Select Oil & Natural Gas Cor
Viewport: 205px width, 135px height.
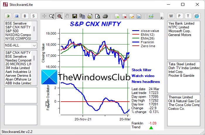184,101
